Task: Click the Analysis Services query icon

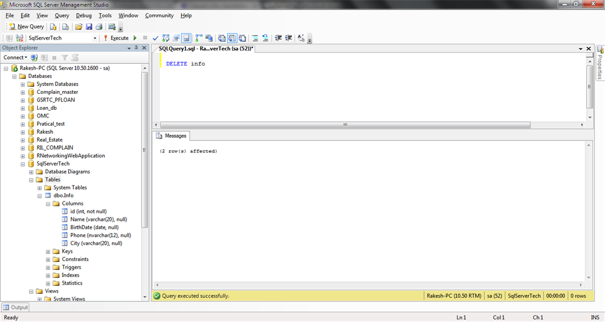Action: point(66,27)
